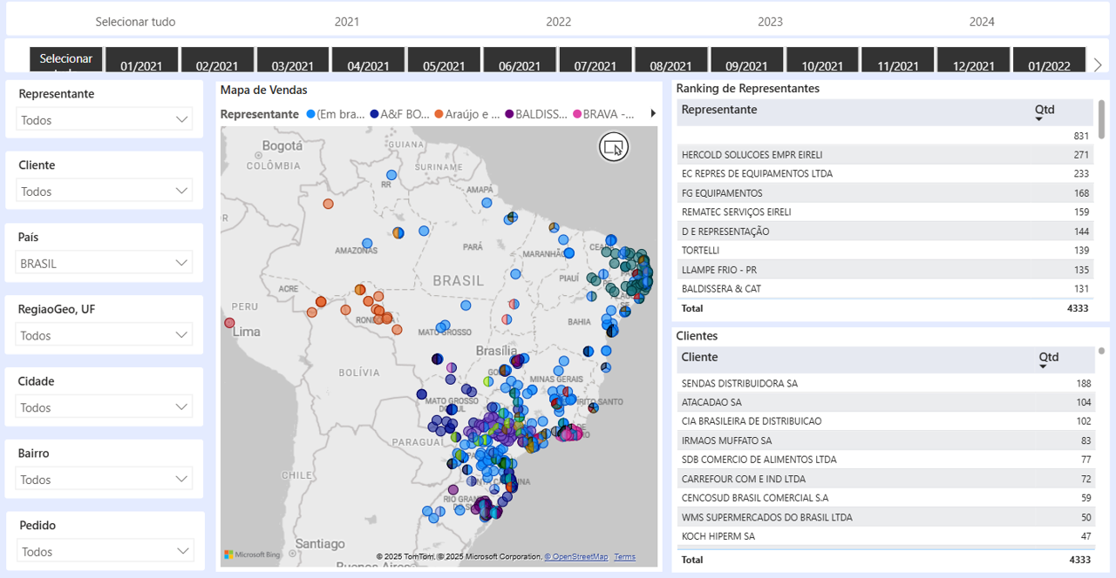Click the month slicer next arrow

pyautogui.click(x=1098, y=65)
